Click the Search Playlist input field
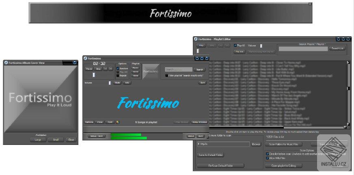Viewport: 354px width, 175px height. (303, 49)
